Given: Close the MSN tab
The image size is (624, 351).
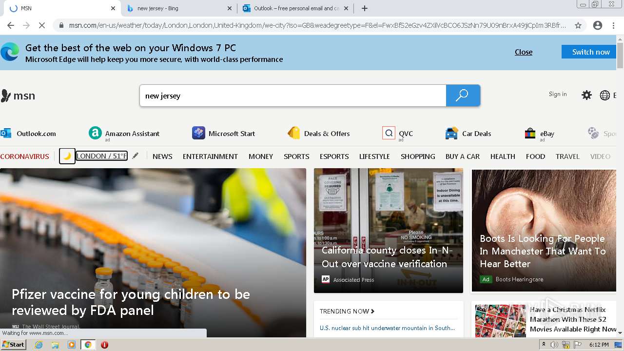Looking at the screenshot, I should [x=113, y=8].
